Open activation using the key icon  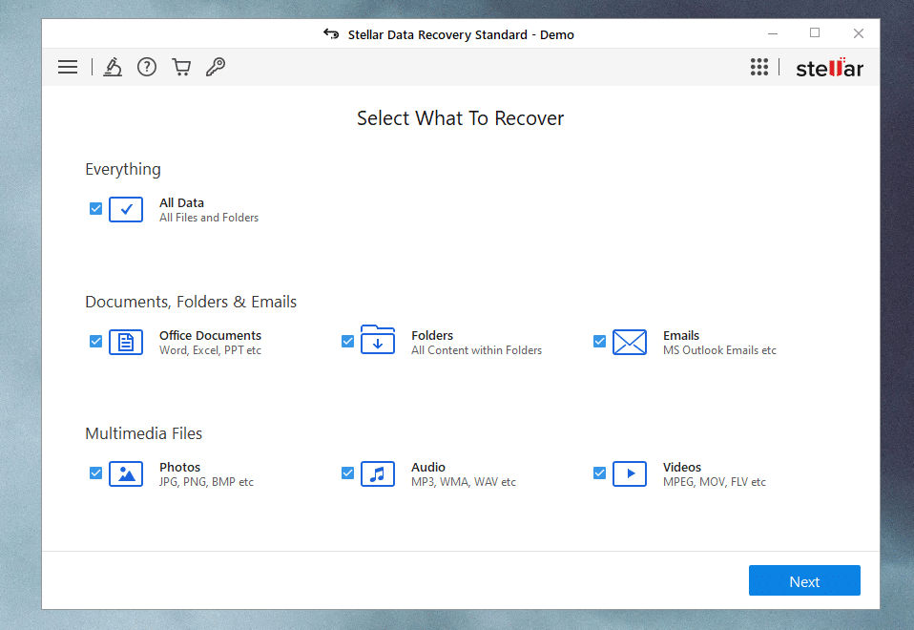(x=216, y=67)
